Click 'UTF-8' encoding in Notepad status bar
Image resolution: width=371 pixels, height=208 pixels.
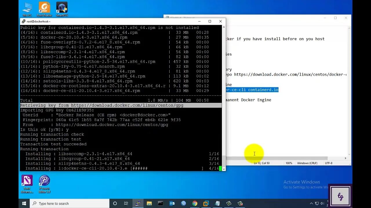point(329,163)
